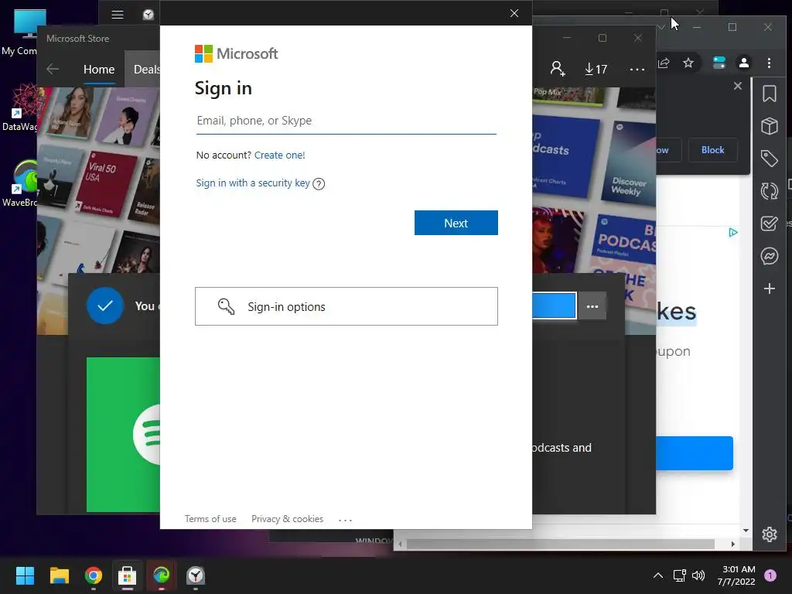Switch to Microsoft Store taskbar icon
792x594 pixels.
tap(128, 575)
